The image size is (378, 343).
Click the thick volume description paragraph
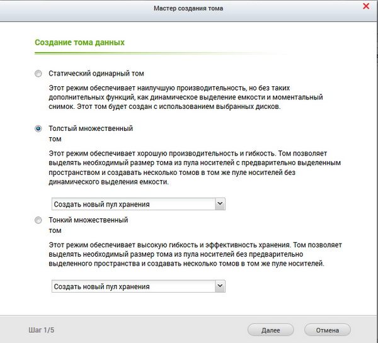(195, 167)
